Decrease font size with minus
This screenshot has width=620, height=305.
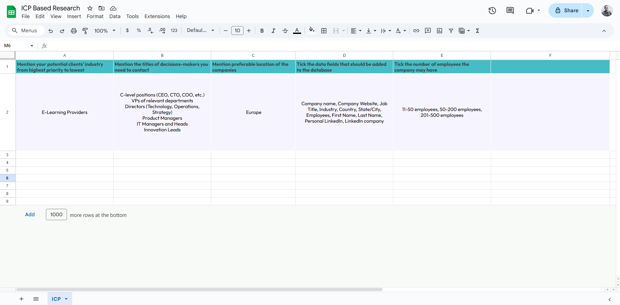coord(226,31)
